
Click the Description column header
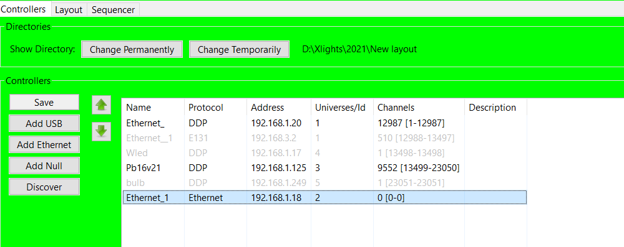(496, 108)
